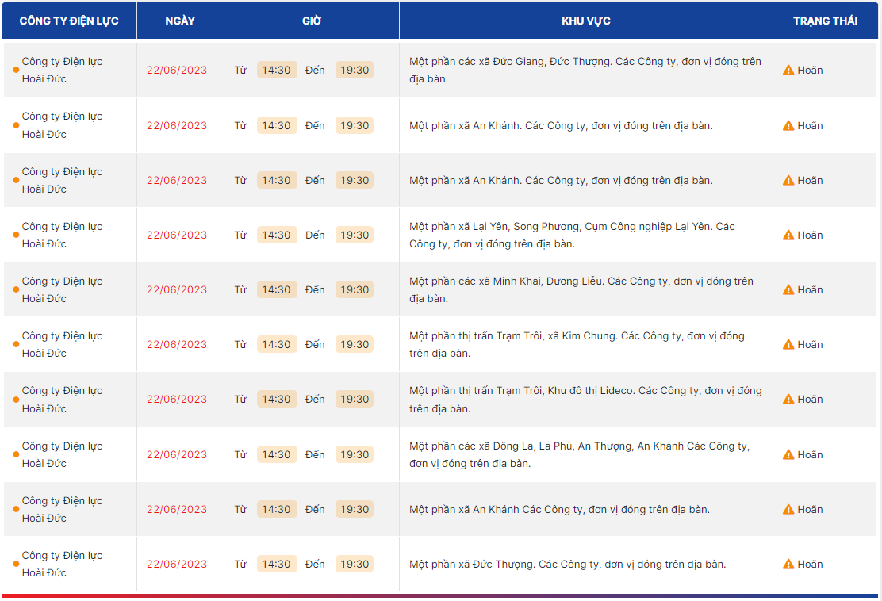Click the 22/06/2023 date in the Lideco row
The height and width of the screenshot is (601, 882).
point(177,399)
